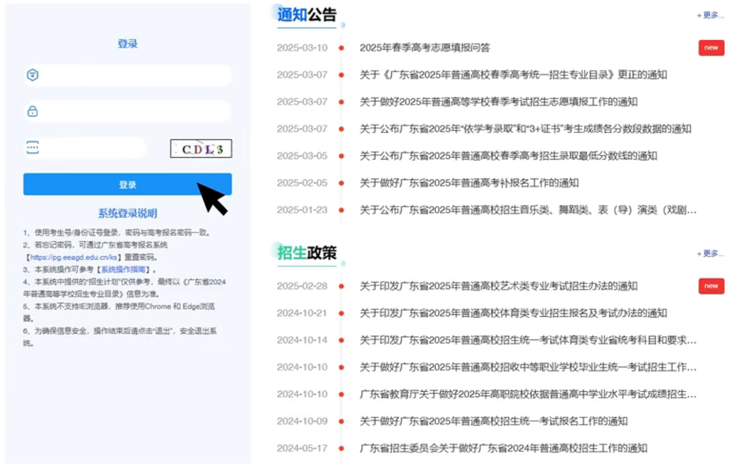The height and width of the screenshot is (464, 739).
Task: Open the pg.eeagd.edu.cn/ks password reset link
Action: click(x=73, y=257)
